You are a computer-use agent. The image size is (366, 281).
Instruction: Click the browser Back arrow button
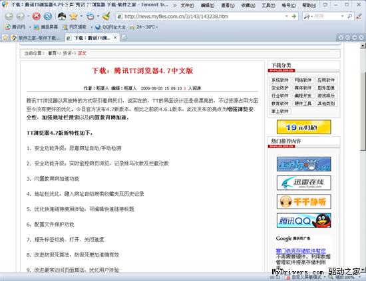pyautogui.click(x=9, y=16)
